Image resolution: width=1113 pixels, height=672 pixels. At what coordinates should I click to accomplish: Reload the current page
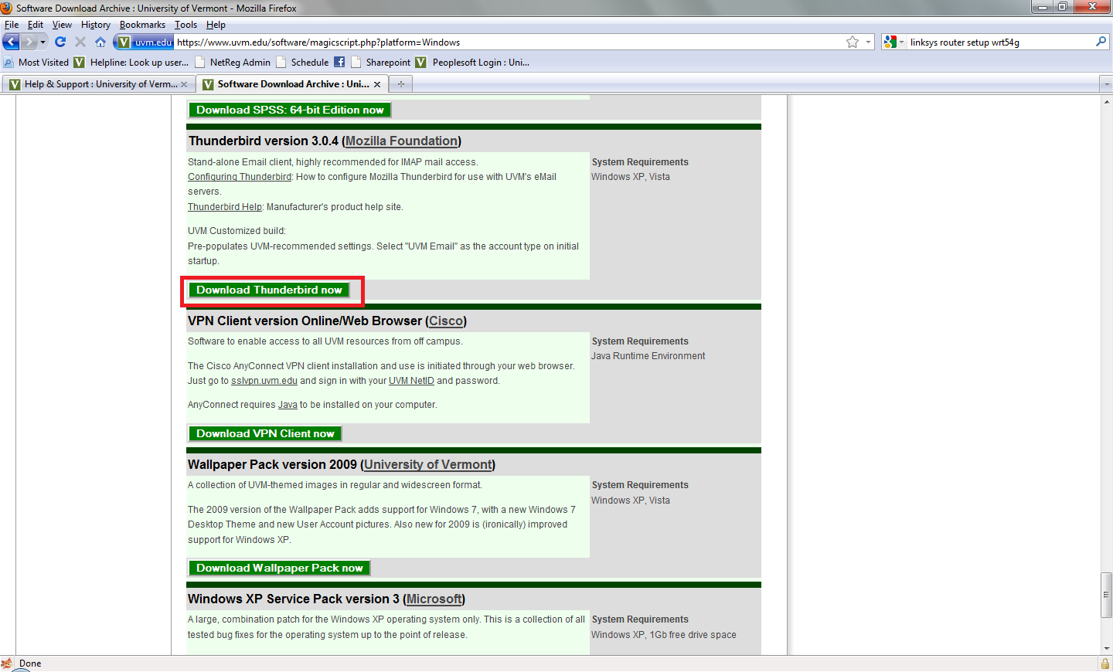(60, 42)
